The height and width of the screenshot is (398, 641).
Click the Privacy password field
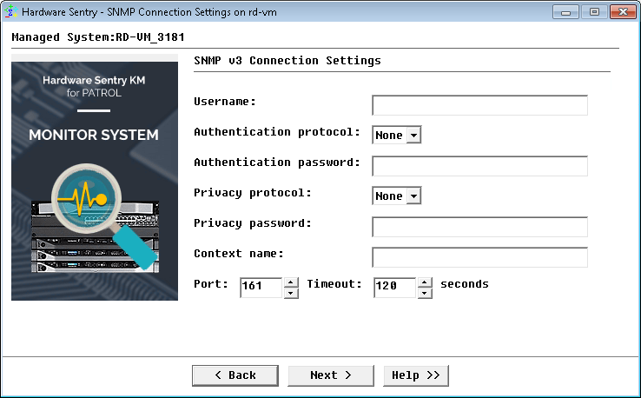(479, 227)
